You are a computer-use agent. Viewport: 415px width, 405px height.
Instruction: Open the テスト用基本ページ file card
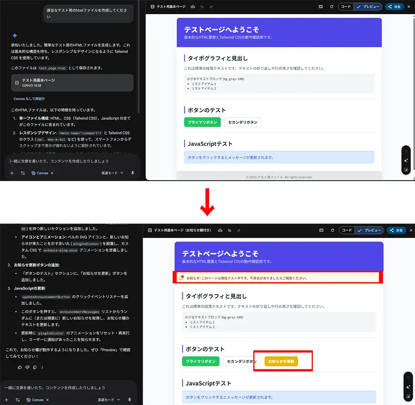click(72, 83)
